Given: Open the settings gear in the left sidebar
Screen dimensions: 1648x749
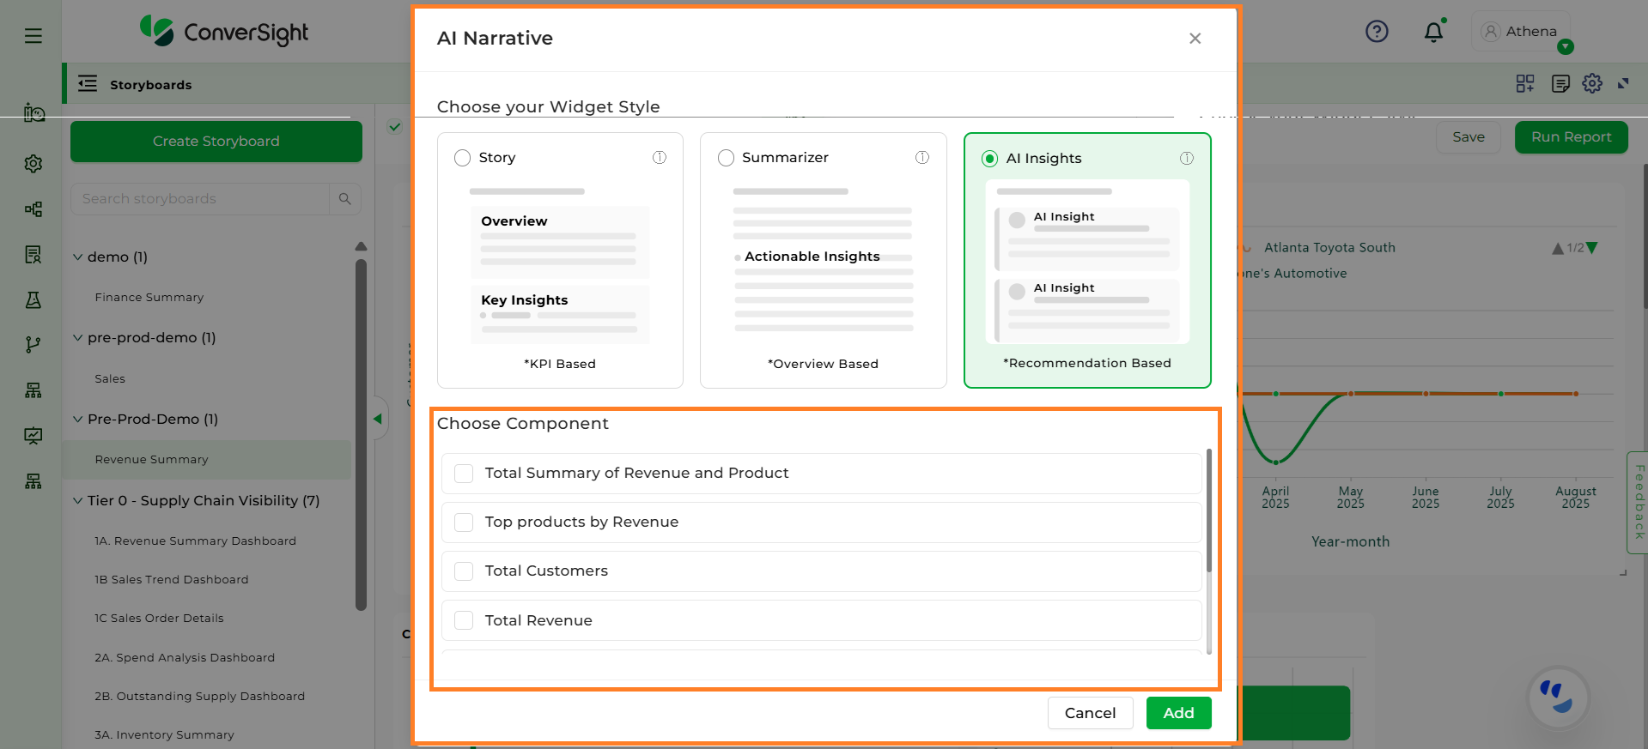Looking at the screenshot, I should pyautogui.click(x=33, y=164).
